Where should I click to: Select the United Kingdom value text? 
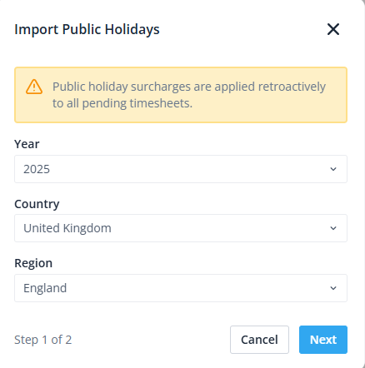point(67,228)
